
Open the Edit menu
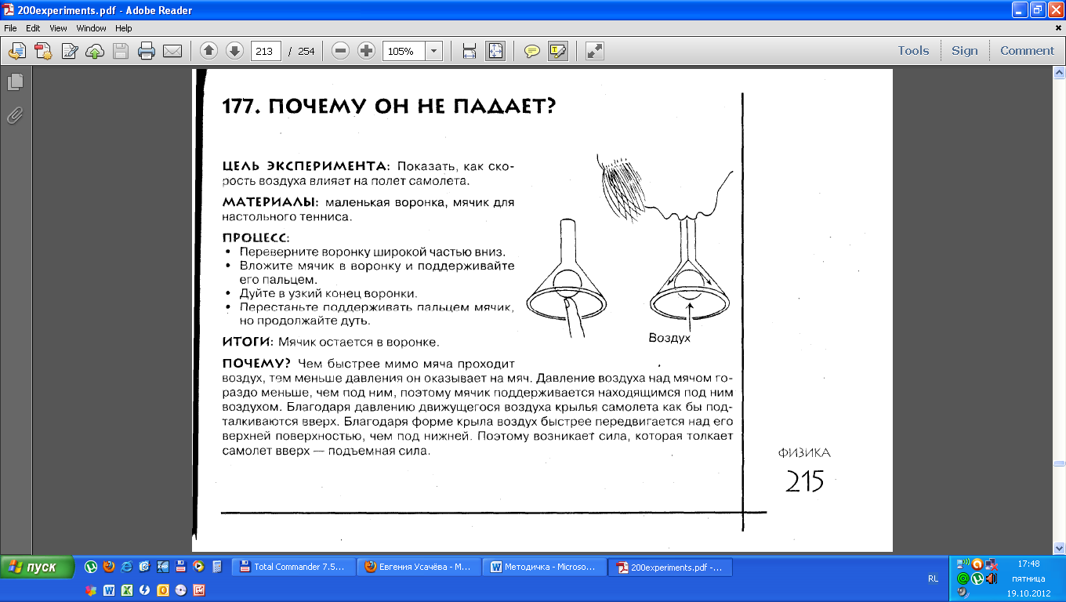pos(33,28)
